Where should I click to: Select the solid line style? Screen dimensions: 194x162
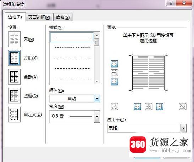[72, 37]
